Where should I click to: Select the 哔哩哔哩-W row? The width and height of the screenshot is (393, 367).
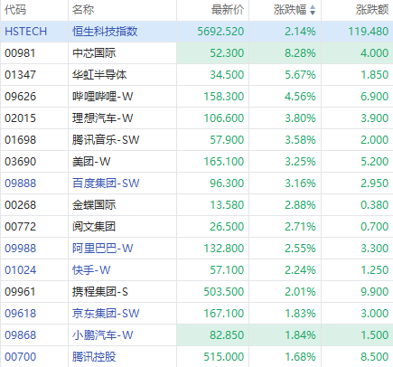(x=196, y=97)
